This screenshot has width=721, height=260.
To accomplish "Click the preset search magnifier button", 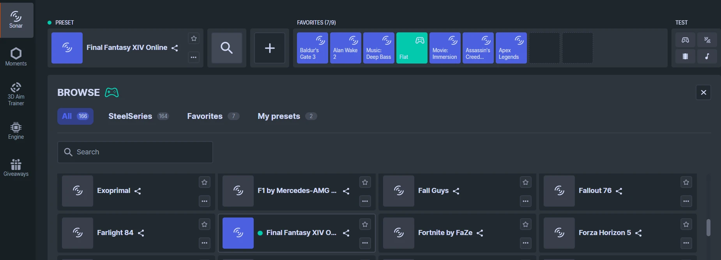I will click(x=227, y=48).
